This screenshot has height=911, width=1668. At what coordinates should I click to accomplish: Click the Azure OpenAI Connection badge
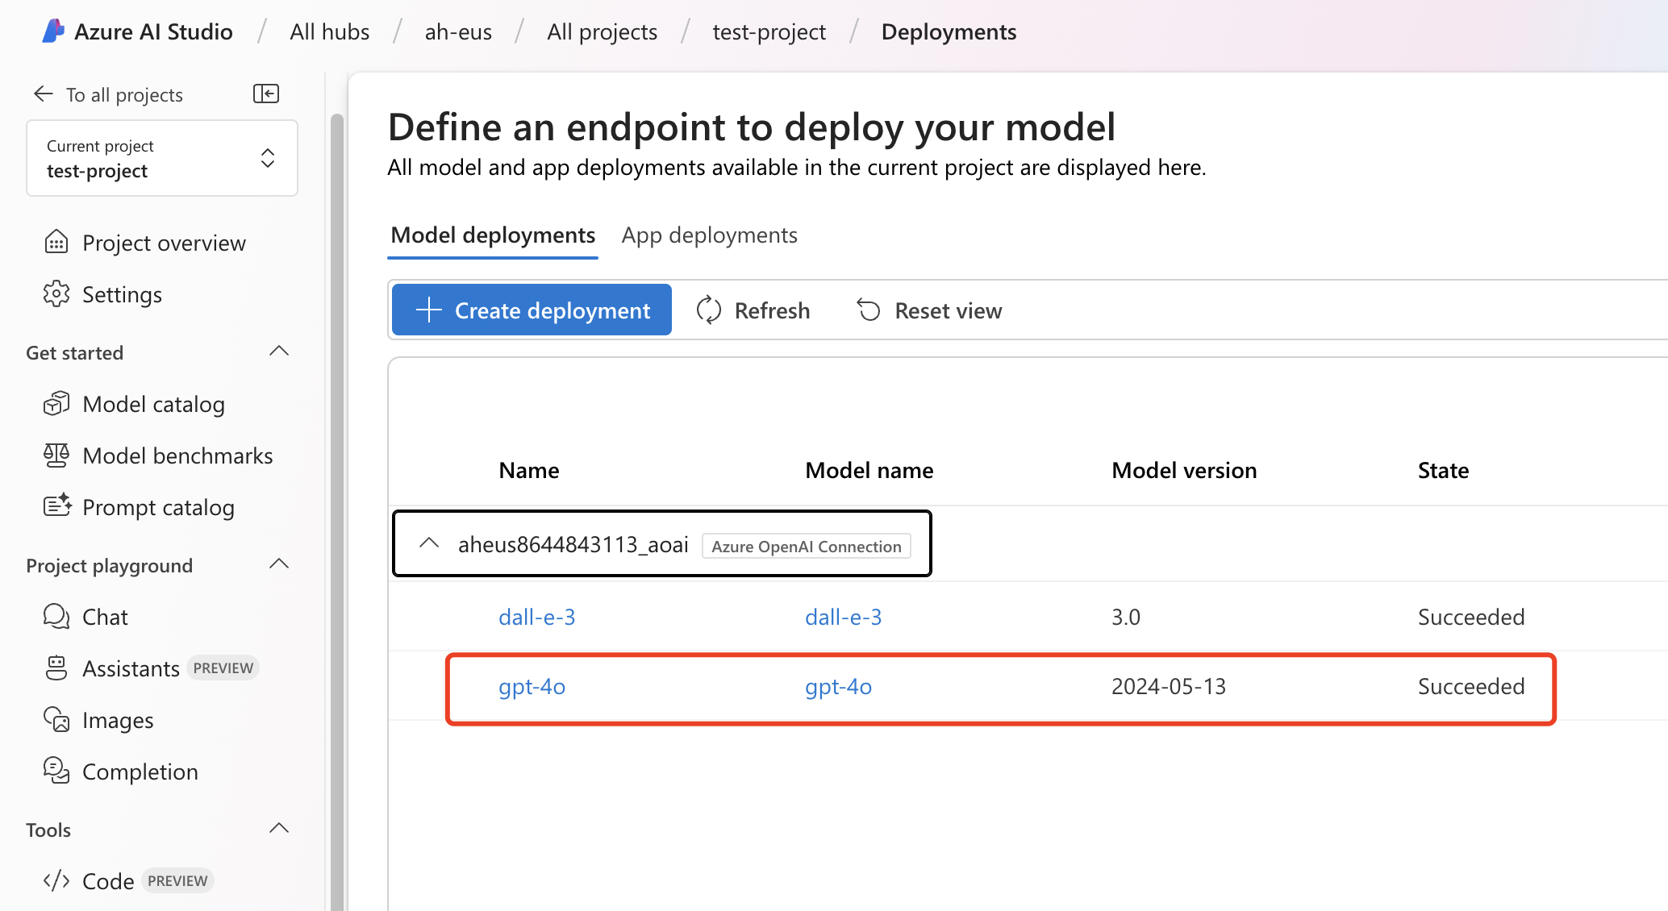pos(806,546)
